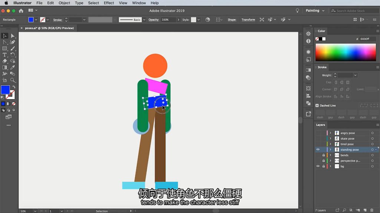The width and height of the screenshot is (380, 213).
Task: Toggle lock on bg layer
Action: pos(323,166)
